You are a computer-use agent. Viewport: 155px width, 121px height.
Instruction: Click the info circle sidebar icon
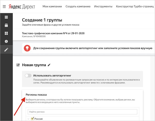[6, 41]
